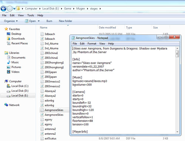185x141 pixels.
Task: Click the Favorites star icon
Action: pos(6,29)
